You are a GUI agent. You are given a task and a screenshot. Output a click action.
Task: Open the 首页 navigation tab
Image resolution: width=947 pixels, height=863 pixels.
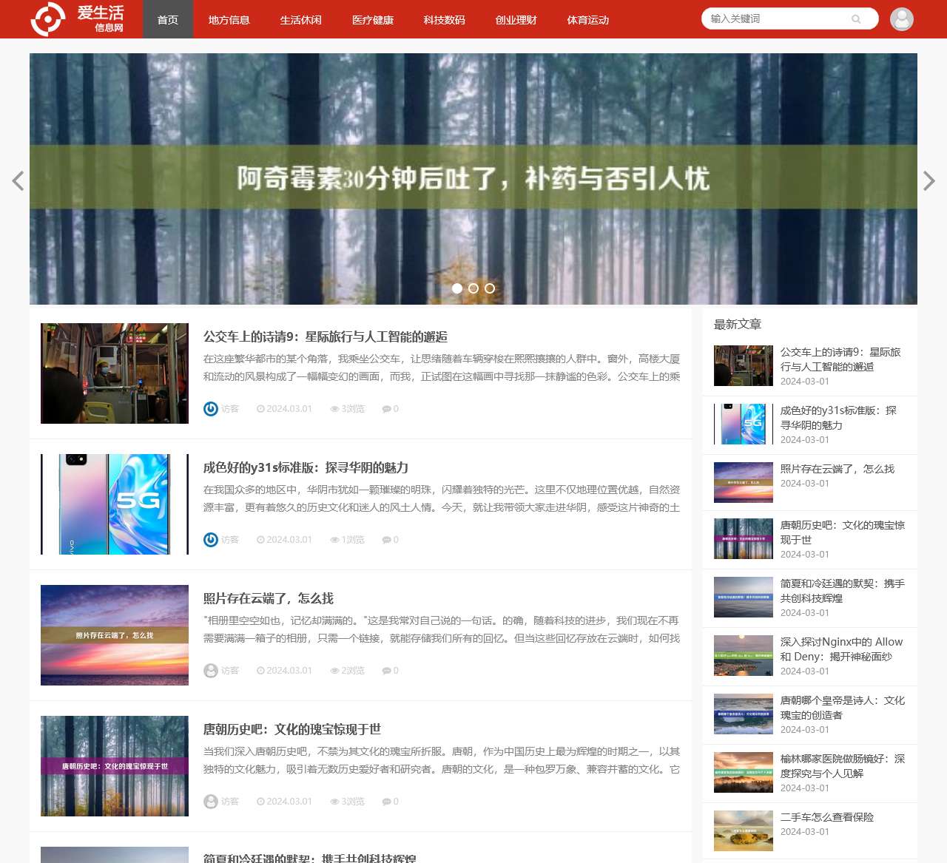point(168,19)
